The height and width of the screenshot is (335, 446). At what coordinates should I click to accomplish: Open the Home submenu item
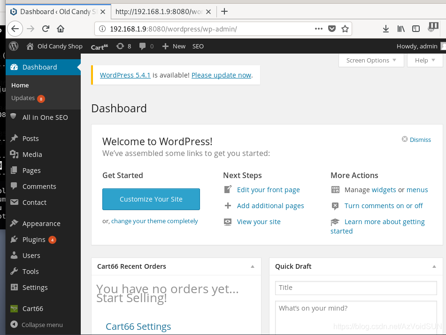(x=20, y=85)
